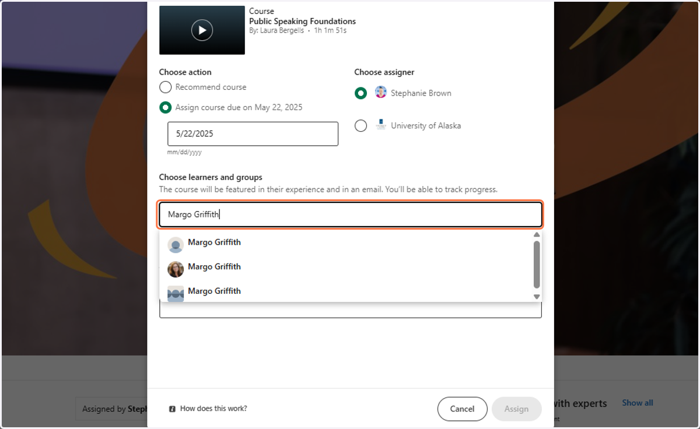Click Stephanie Brown's profile avatar icon
Screen dimensions: 700x429
[381, 92]
